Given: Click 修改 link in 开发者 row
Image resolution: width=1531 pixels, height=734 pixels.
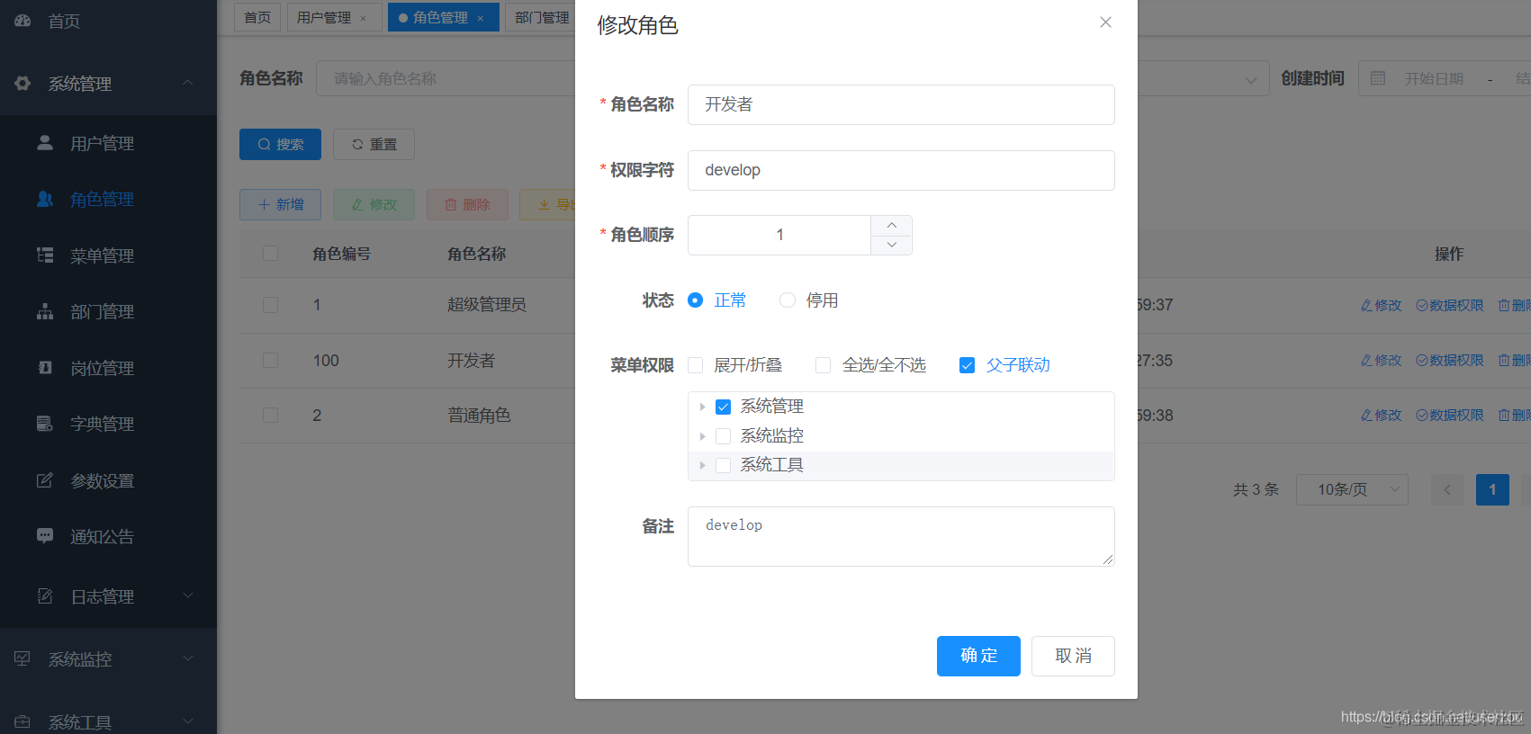Looking at the screenshot, I should (x=1381, y=360).
